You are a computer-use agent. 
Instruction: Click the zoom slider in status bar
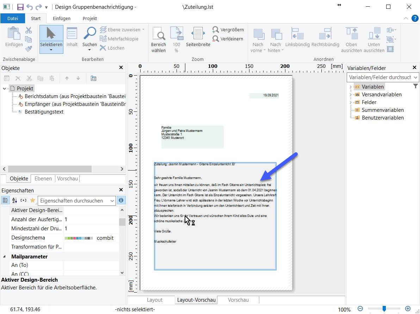(384, 308)
